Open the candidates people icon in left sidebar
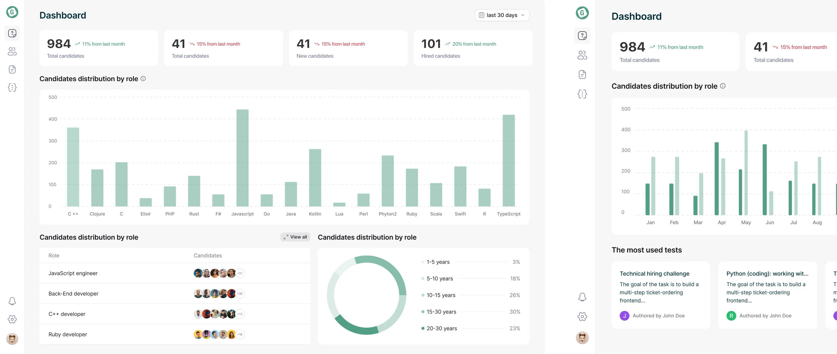The height and width of the screenshot is (354, 837). coord(12,51)
